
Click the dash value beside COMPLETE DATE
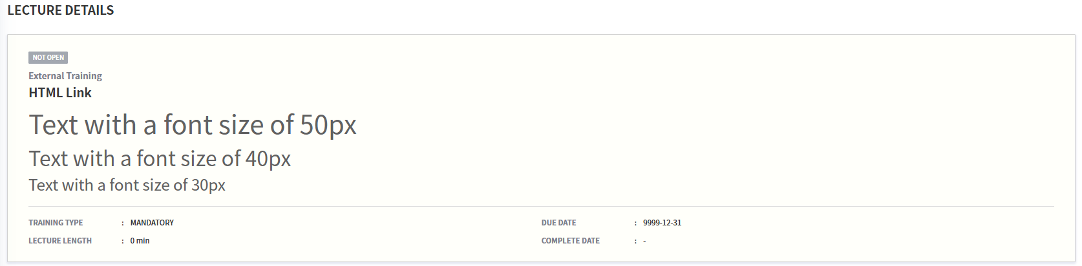pos(644,241)
